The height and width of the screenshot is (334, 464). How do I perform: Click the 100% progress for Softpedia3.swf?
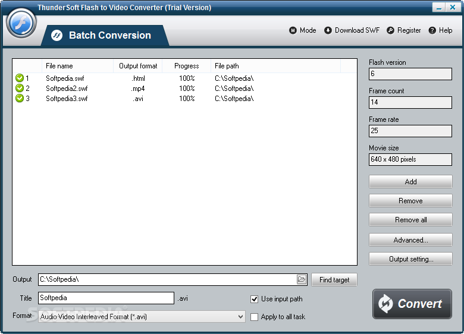point(187,99)
